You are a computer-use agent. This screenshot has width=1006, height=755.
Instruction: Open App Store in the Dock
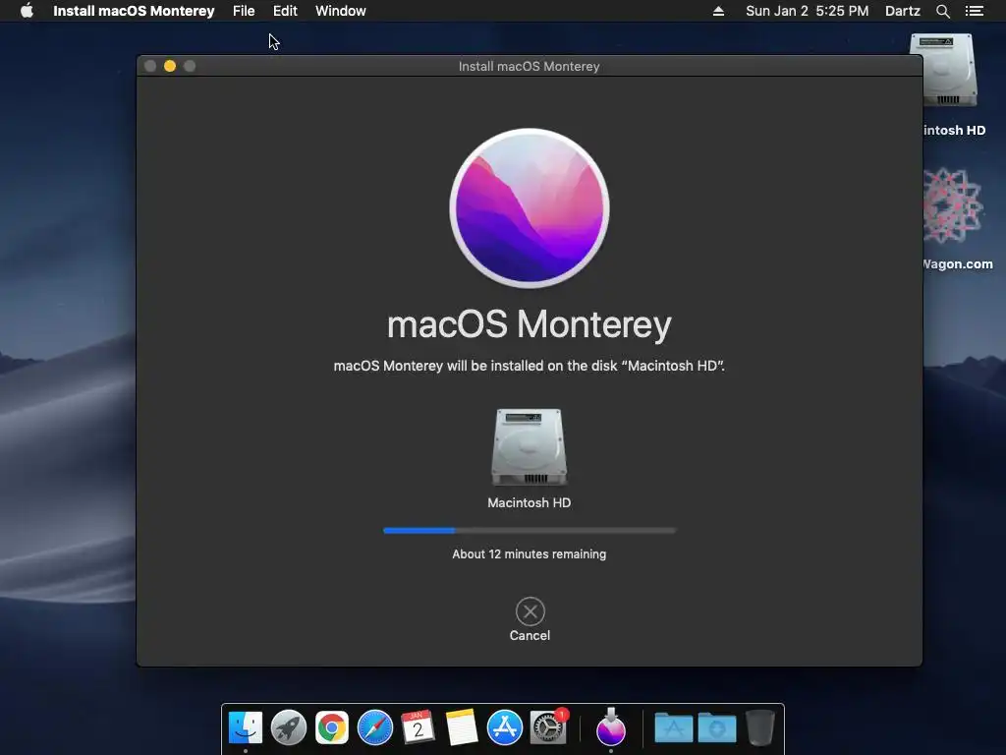pos(504,728)
